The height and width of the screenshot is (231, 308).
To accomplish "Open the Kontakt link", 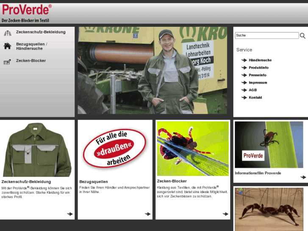I will tap(255, 97).
